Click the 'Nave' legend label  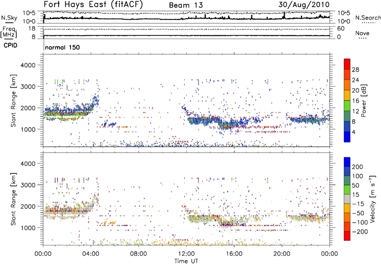tap(362, 33)
